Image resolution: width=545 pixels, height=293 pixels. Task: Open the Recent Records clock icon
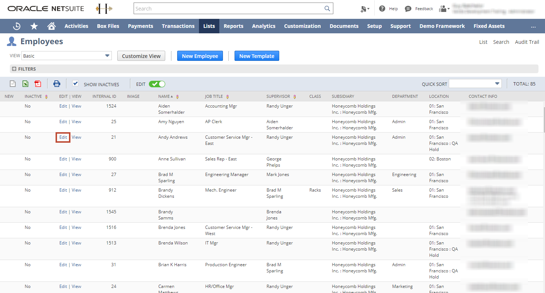(17, 26)
